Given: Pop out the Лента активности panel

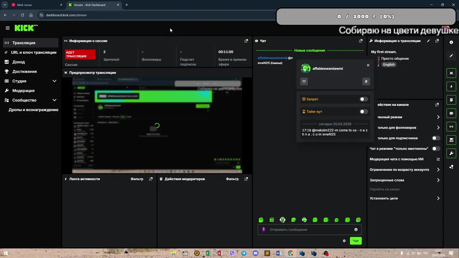Looking at the screenshot, I should point(151,179).
